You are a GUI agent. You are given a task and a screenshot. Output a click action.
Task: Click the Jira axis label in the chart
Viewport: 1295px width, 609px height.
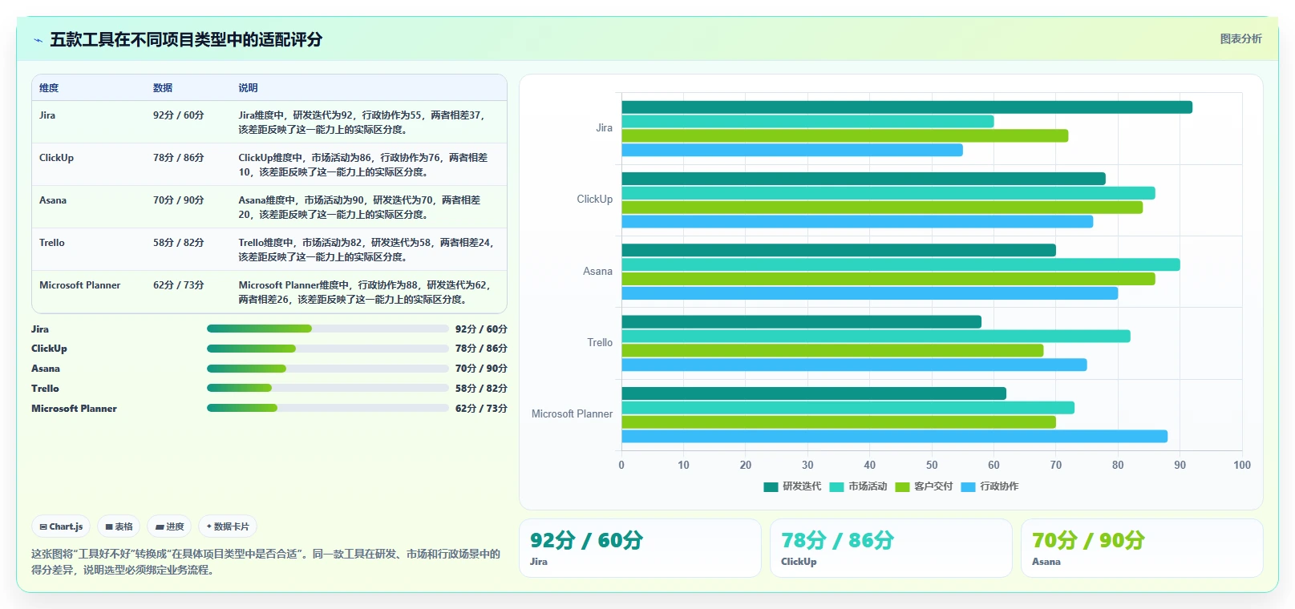coord(604,128)
